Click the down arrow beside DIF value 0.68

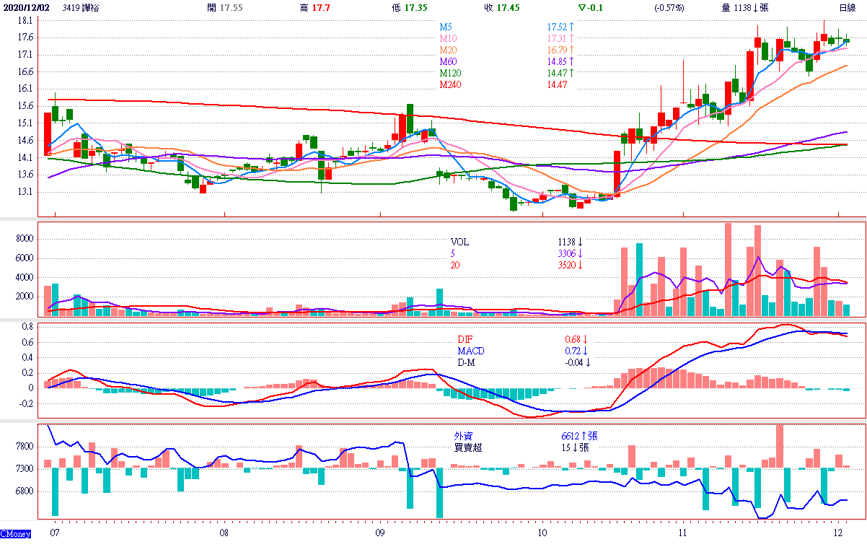[585, 340]
